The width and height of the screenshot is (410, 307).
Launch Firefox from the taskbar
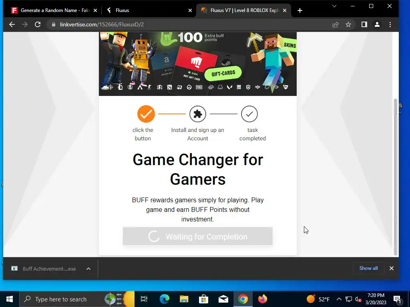point(263,299)
